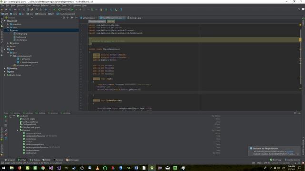The image size is (305, 171).
Task: Expand the manifests folder in the project tree
Action: [x=8, y=24]
